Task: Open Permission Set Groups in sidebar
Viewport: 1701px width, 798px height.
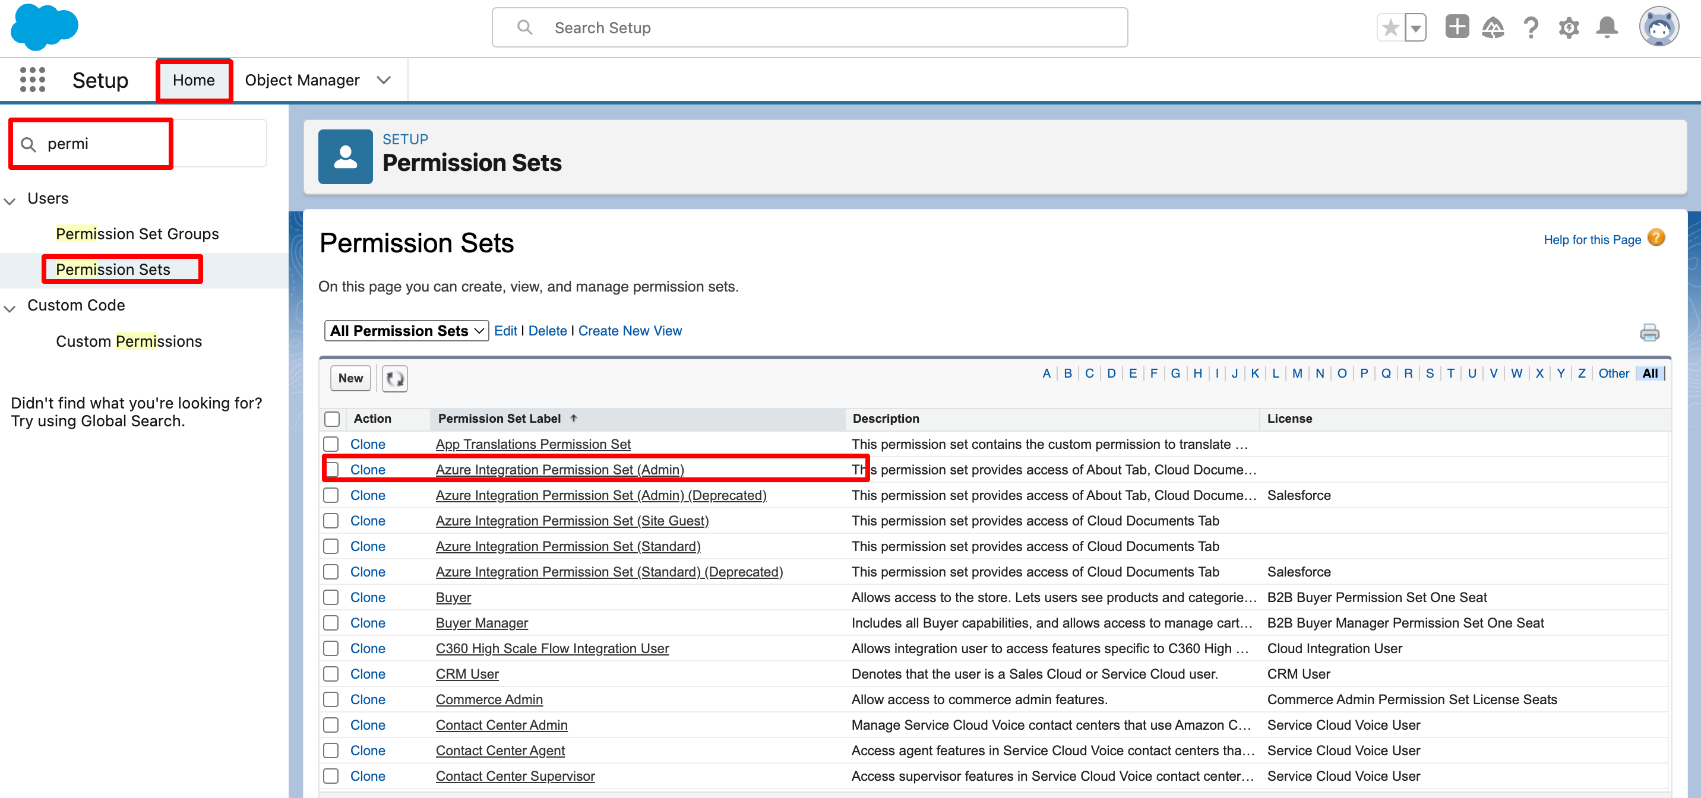Action: [137, 234]
